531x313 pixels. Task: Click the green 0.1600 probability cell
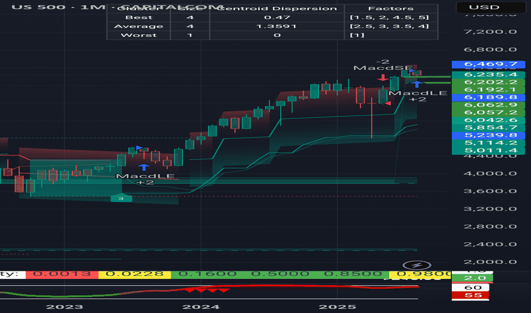click(x=207, y=274)
